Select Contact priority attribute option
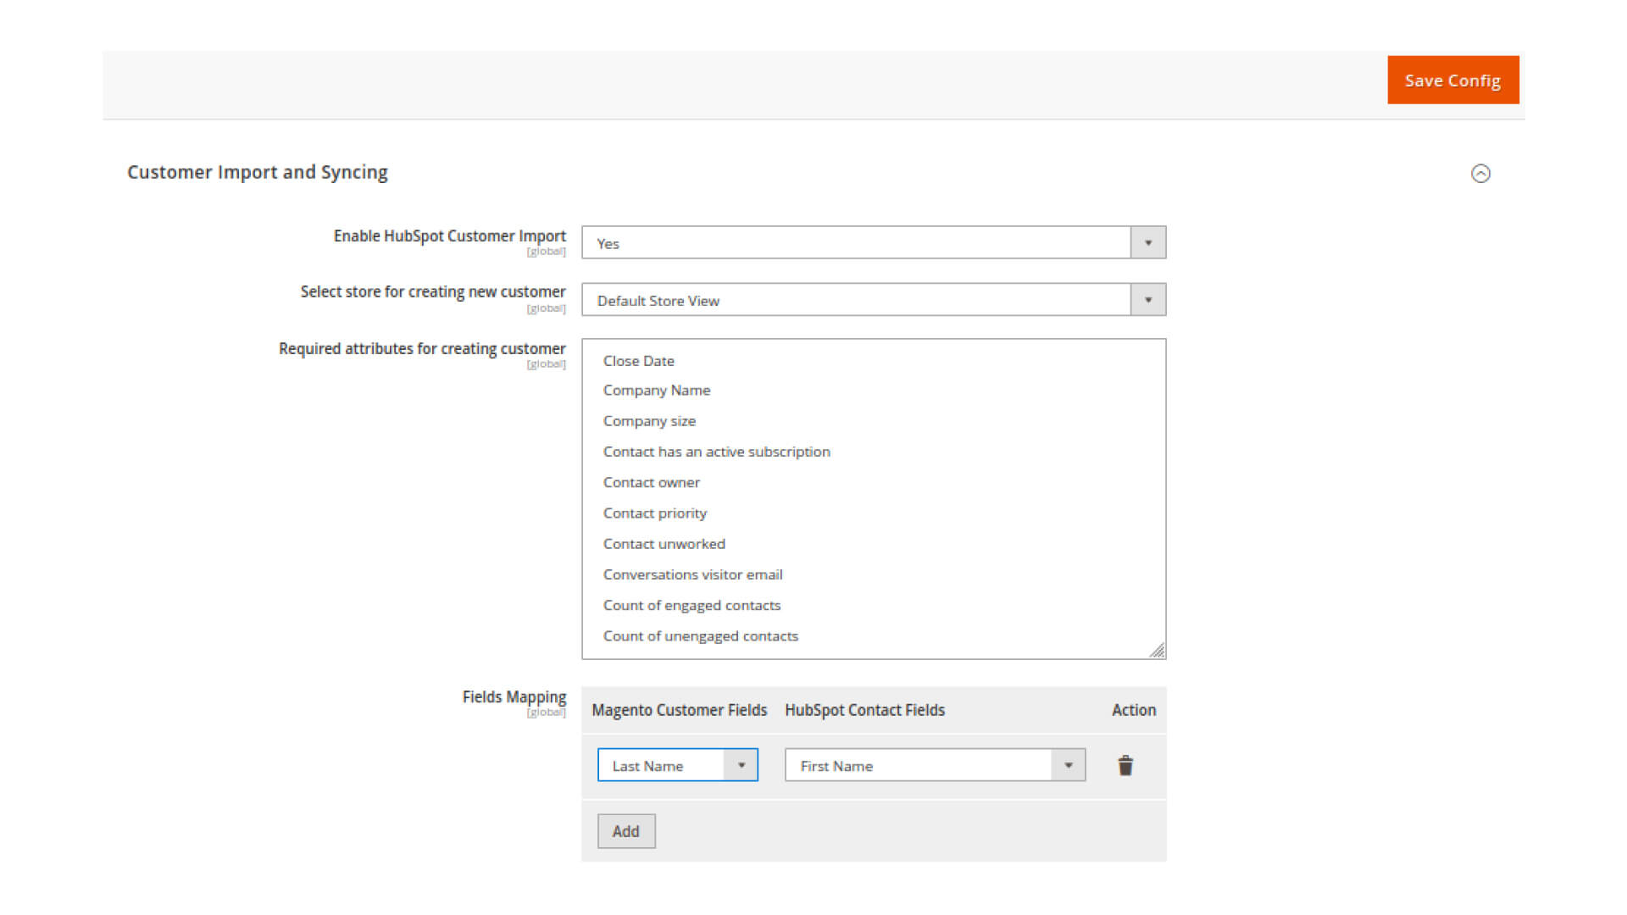 tap(654, 513)
